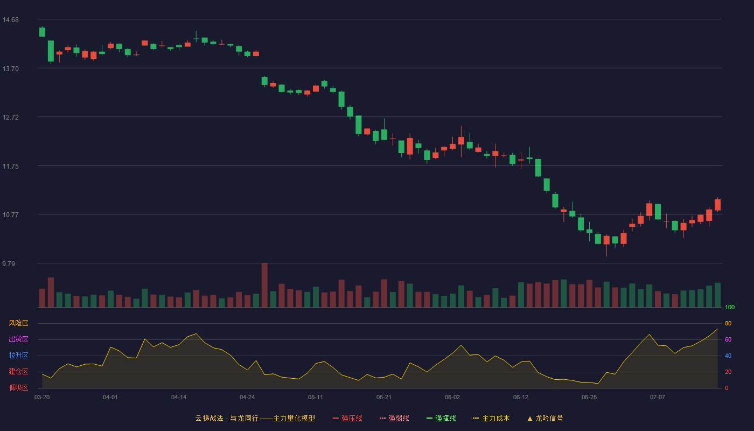This screenshot has height=431, width=754.
Task: Toggle 主力成本 in the legend
Action: pyautogui.click(x=491, y=418)
